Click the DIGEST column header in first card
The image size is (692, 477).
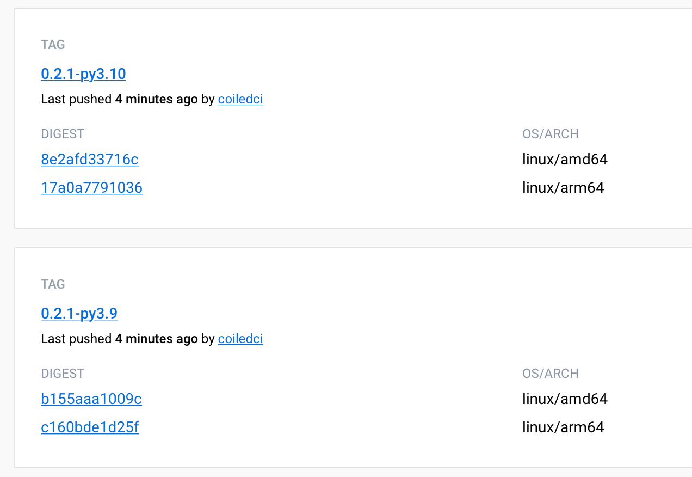coord(63,133)
